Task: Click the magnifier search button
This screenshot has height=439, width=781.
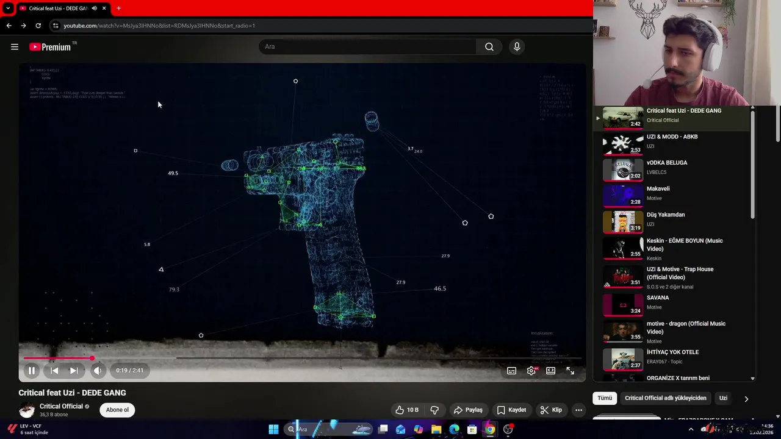Action: tap(489, 47)
